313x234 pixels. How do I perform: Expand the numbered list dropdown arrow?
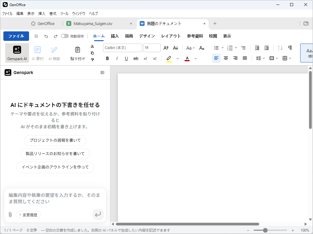pyautogui.click(x=236, y=48)
